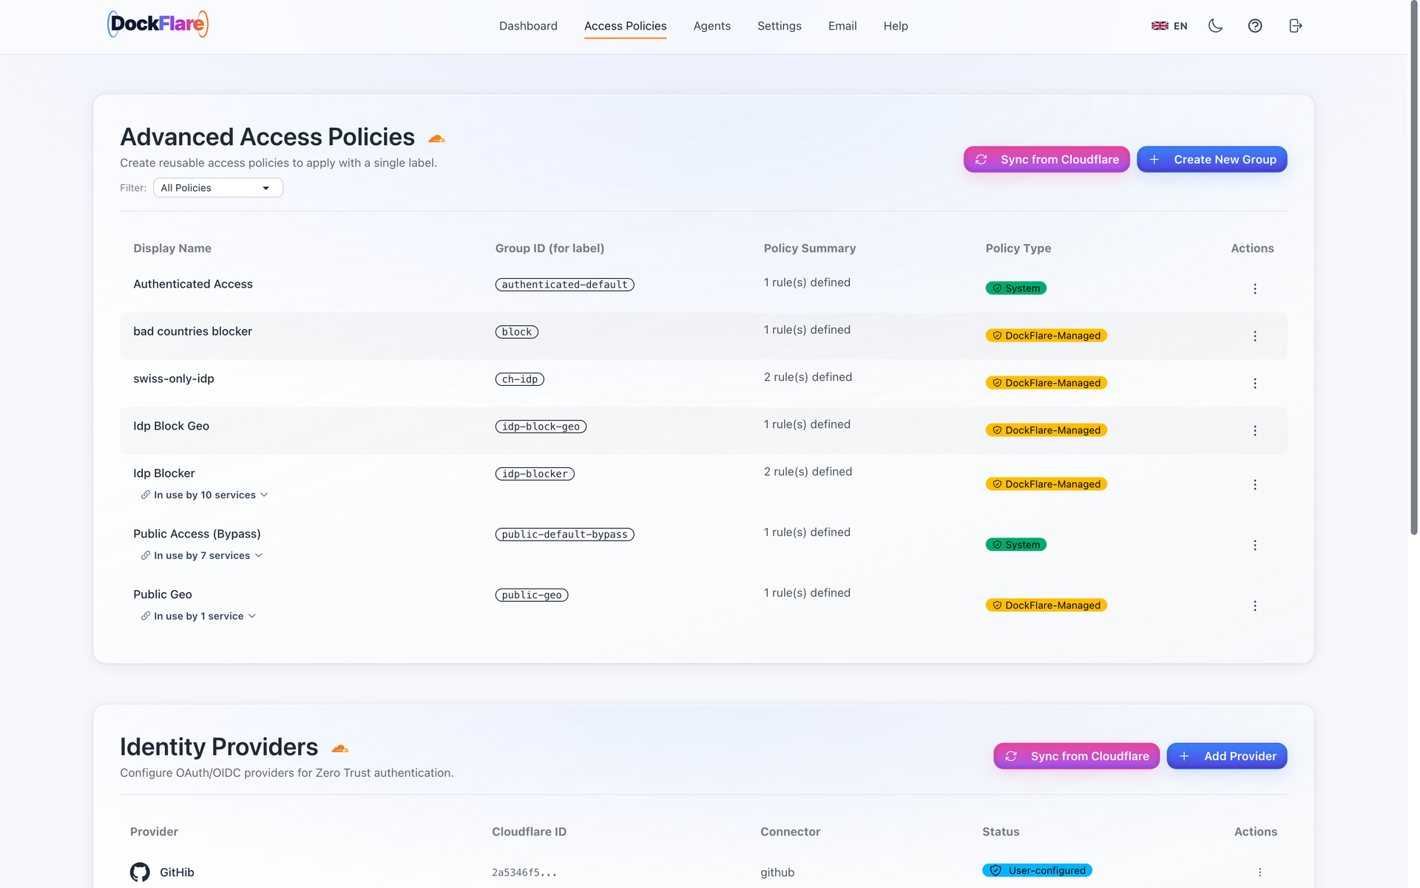The height and width of the screenshot is (888, 1420).
Task: Switch to the Agents tab
Action: [711, 26]
